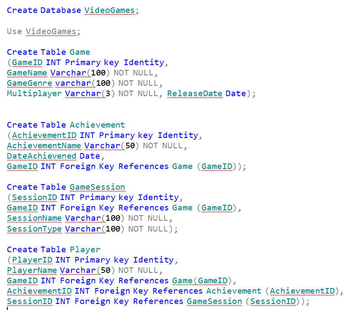Viewport: 347px width, 310px height.
Task: Click the ReleaseDate column identifier
Action: [195, 94]
